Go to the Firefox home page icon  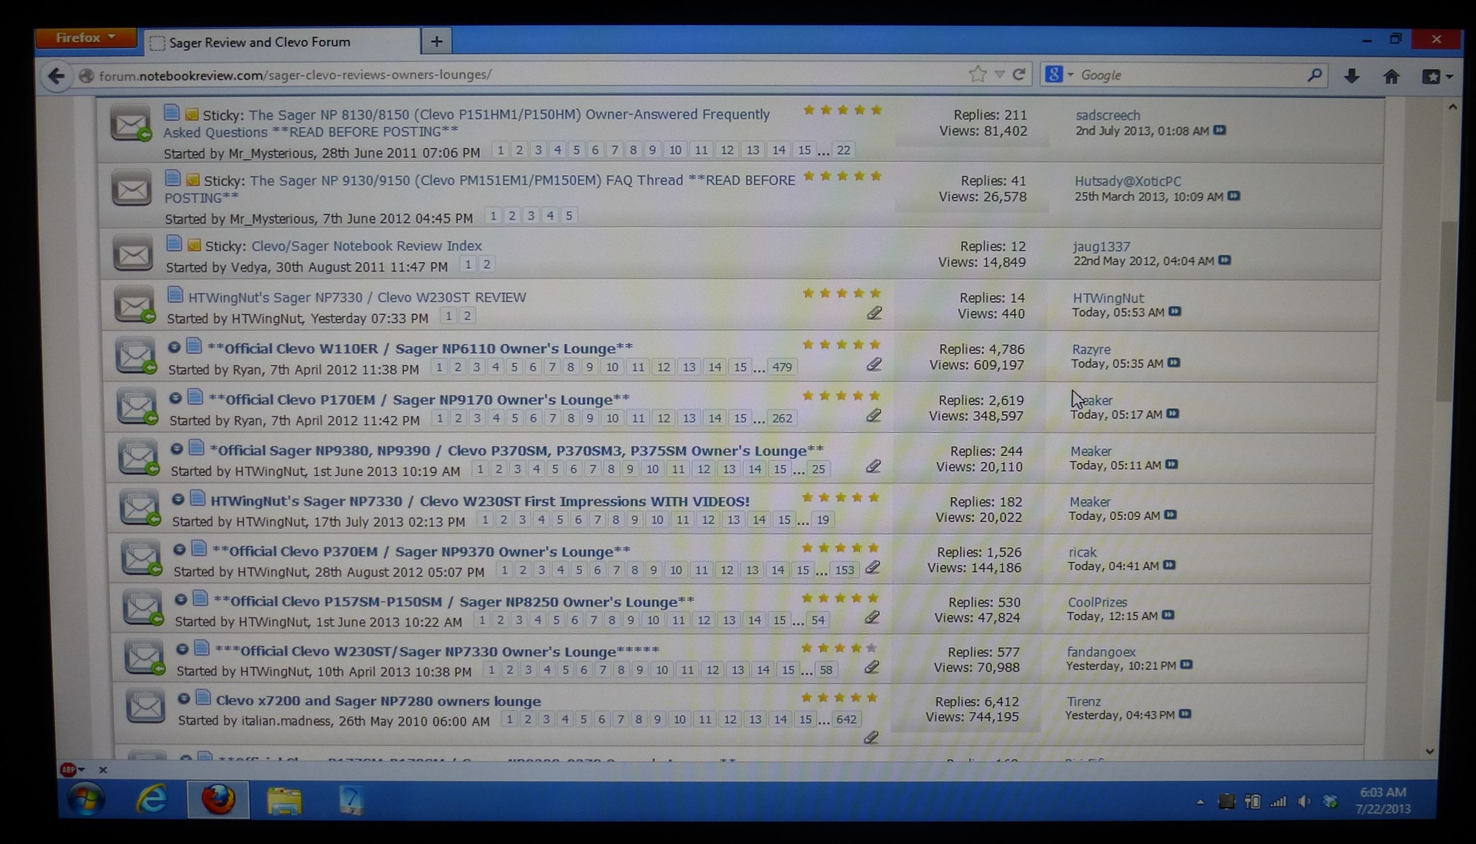tap(1391, 76)
